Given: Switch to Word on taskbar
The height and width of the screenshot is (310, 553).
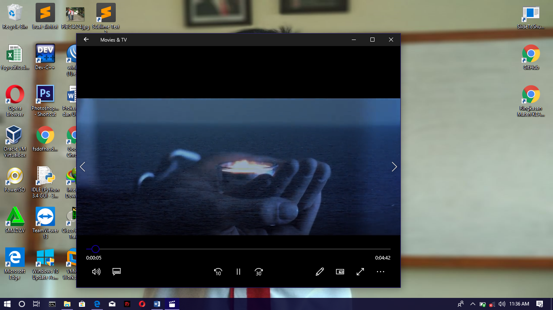Looking at the screenshot, I should [157, 304].
